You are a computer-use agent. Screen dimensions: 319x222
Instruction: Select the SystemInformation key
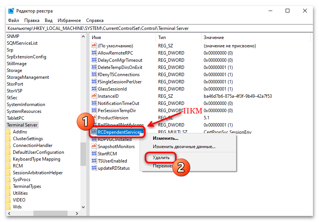[x=26, y=105]
